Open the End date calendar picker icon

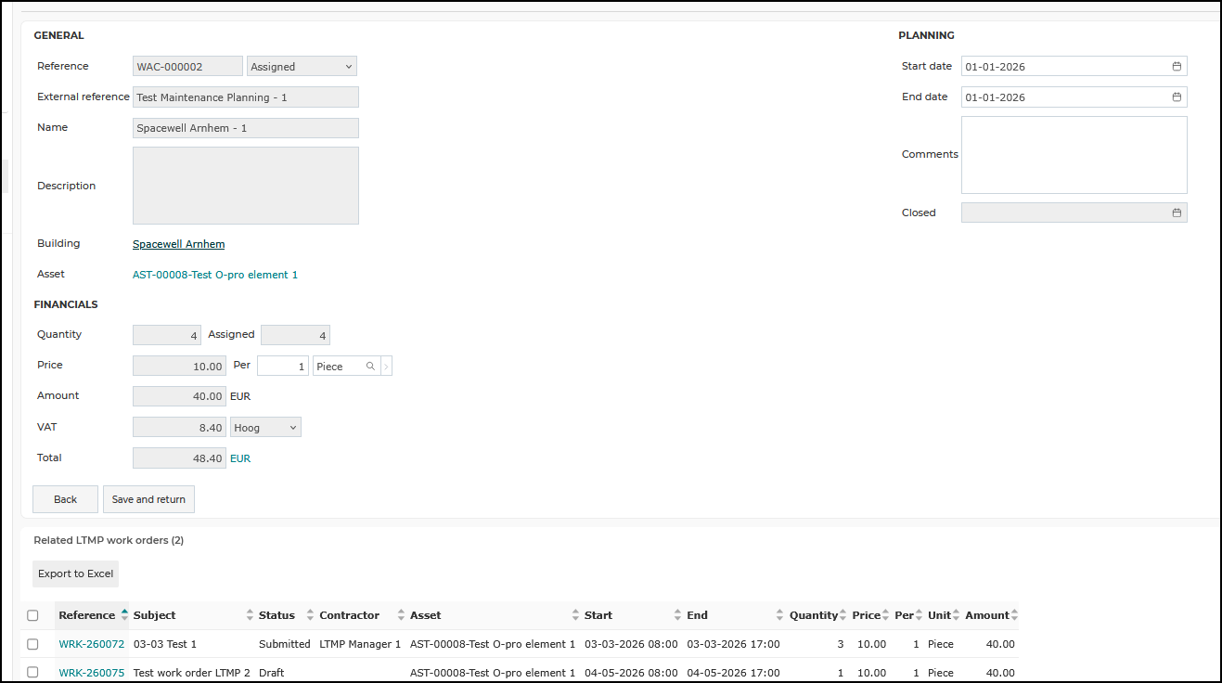coord(1177,97)
